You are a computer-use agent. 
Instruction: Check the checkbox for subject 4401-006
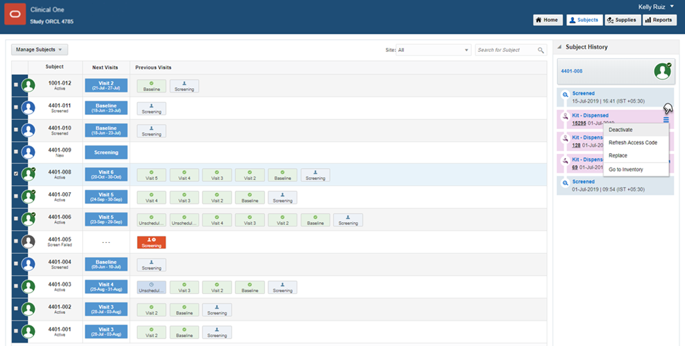[16, 219]
